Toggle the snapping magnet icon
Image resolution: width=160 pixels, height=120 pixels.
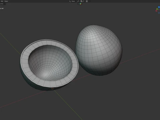click(x=81, y=1)
